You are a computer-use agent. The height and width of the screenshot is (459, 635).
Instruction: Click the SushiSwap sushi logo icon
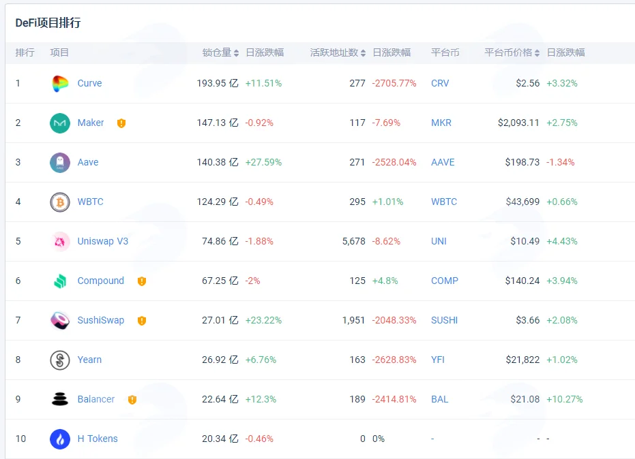(60, 321)
